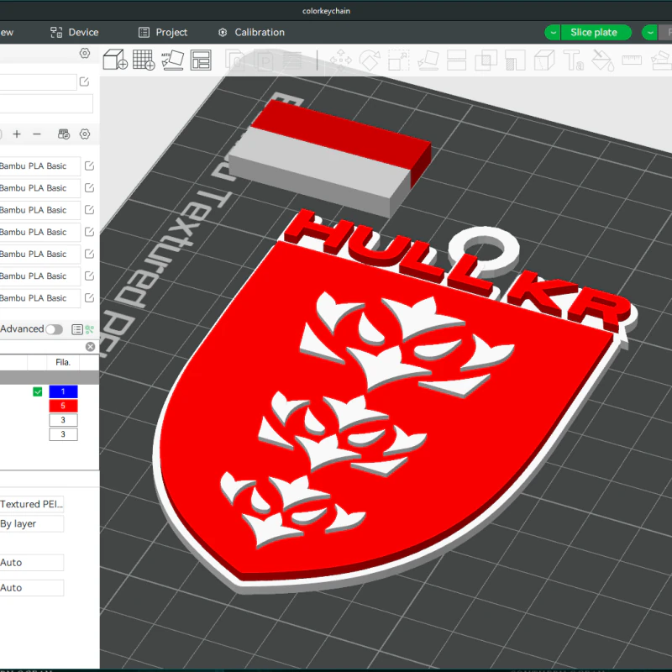672x672 pixels.
Task: Click the measure ruler icon
Action: click(631, 60)
